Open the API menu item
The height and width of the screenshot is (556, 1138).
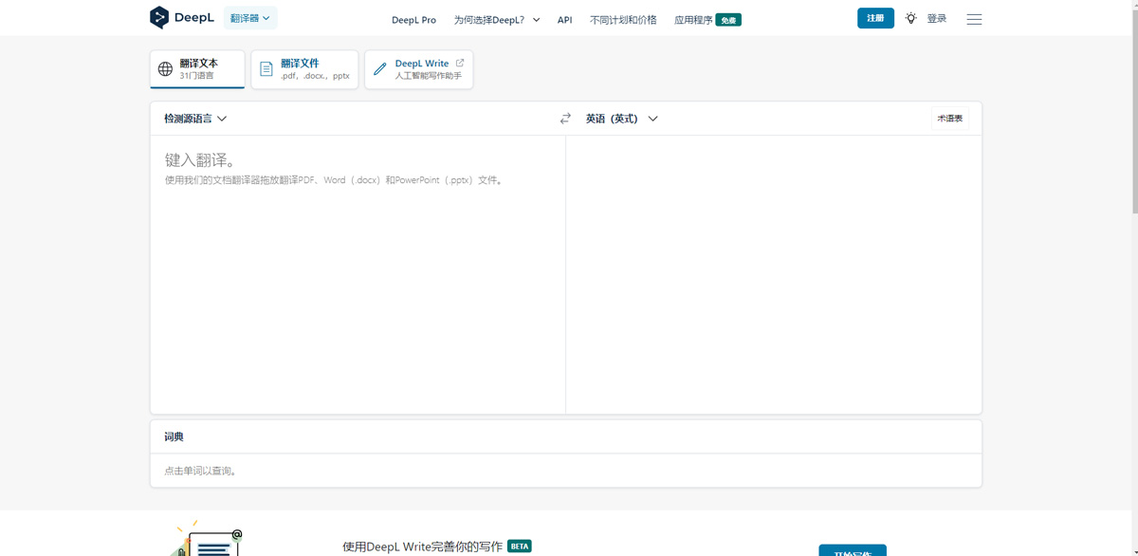click(x=564, y=20)
